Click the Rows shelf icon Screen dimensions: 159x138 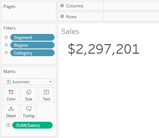[62, 16]
